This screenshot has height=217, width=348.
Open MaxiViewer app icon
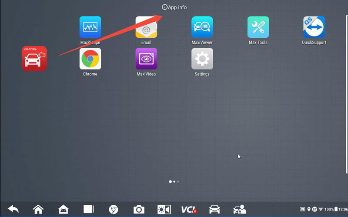[202, 27]
